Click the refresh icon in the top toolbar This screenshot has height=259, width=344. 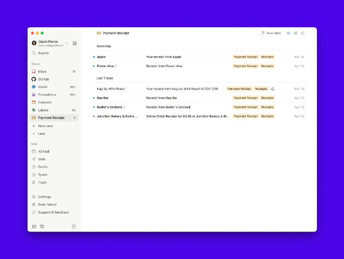tap(303, 33)
